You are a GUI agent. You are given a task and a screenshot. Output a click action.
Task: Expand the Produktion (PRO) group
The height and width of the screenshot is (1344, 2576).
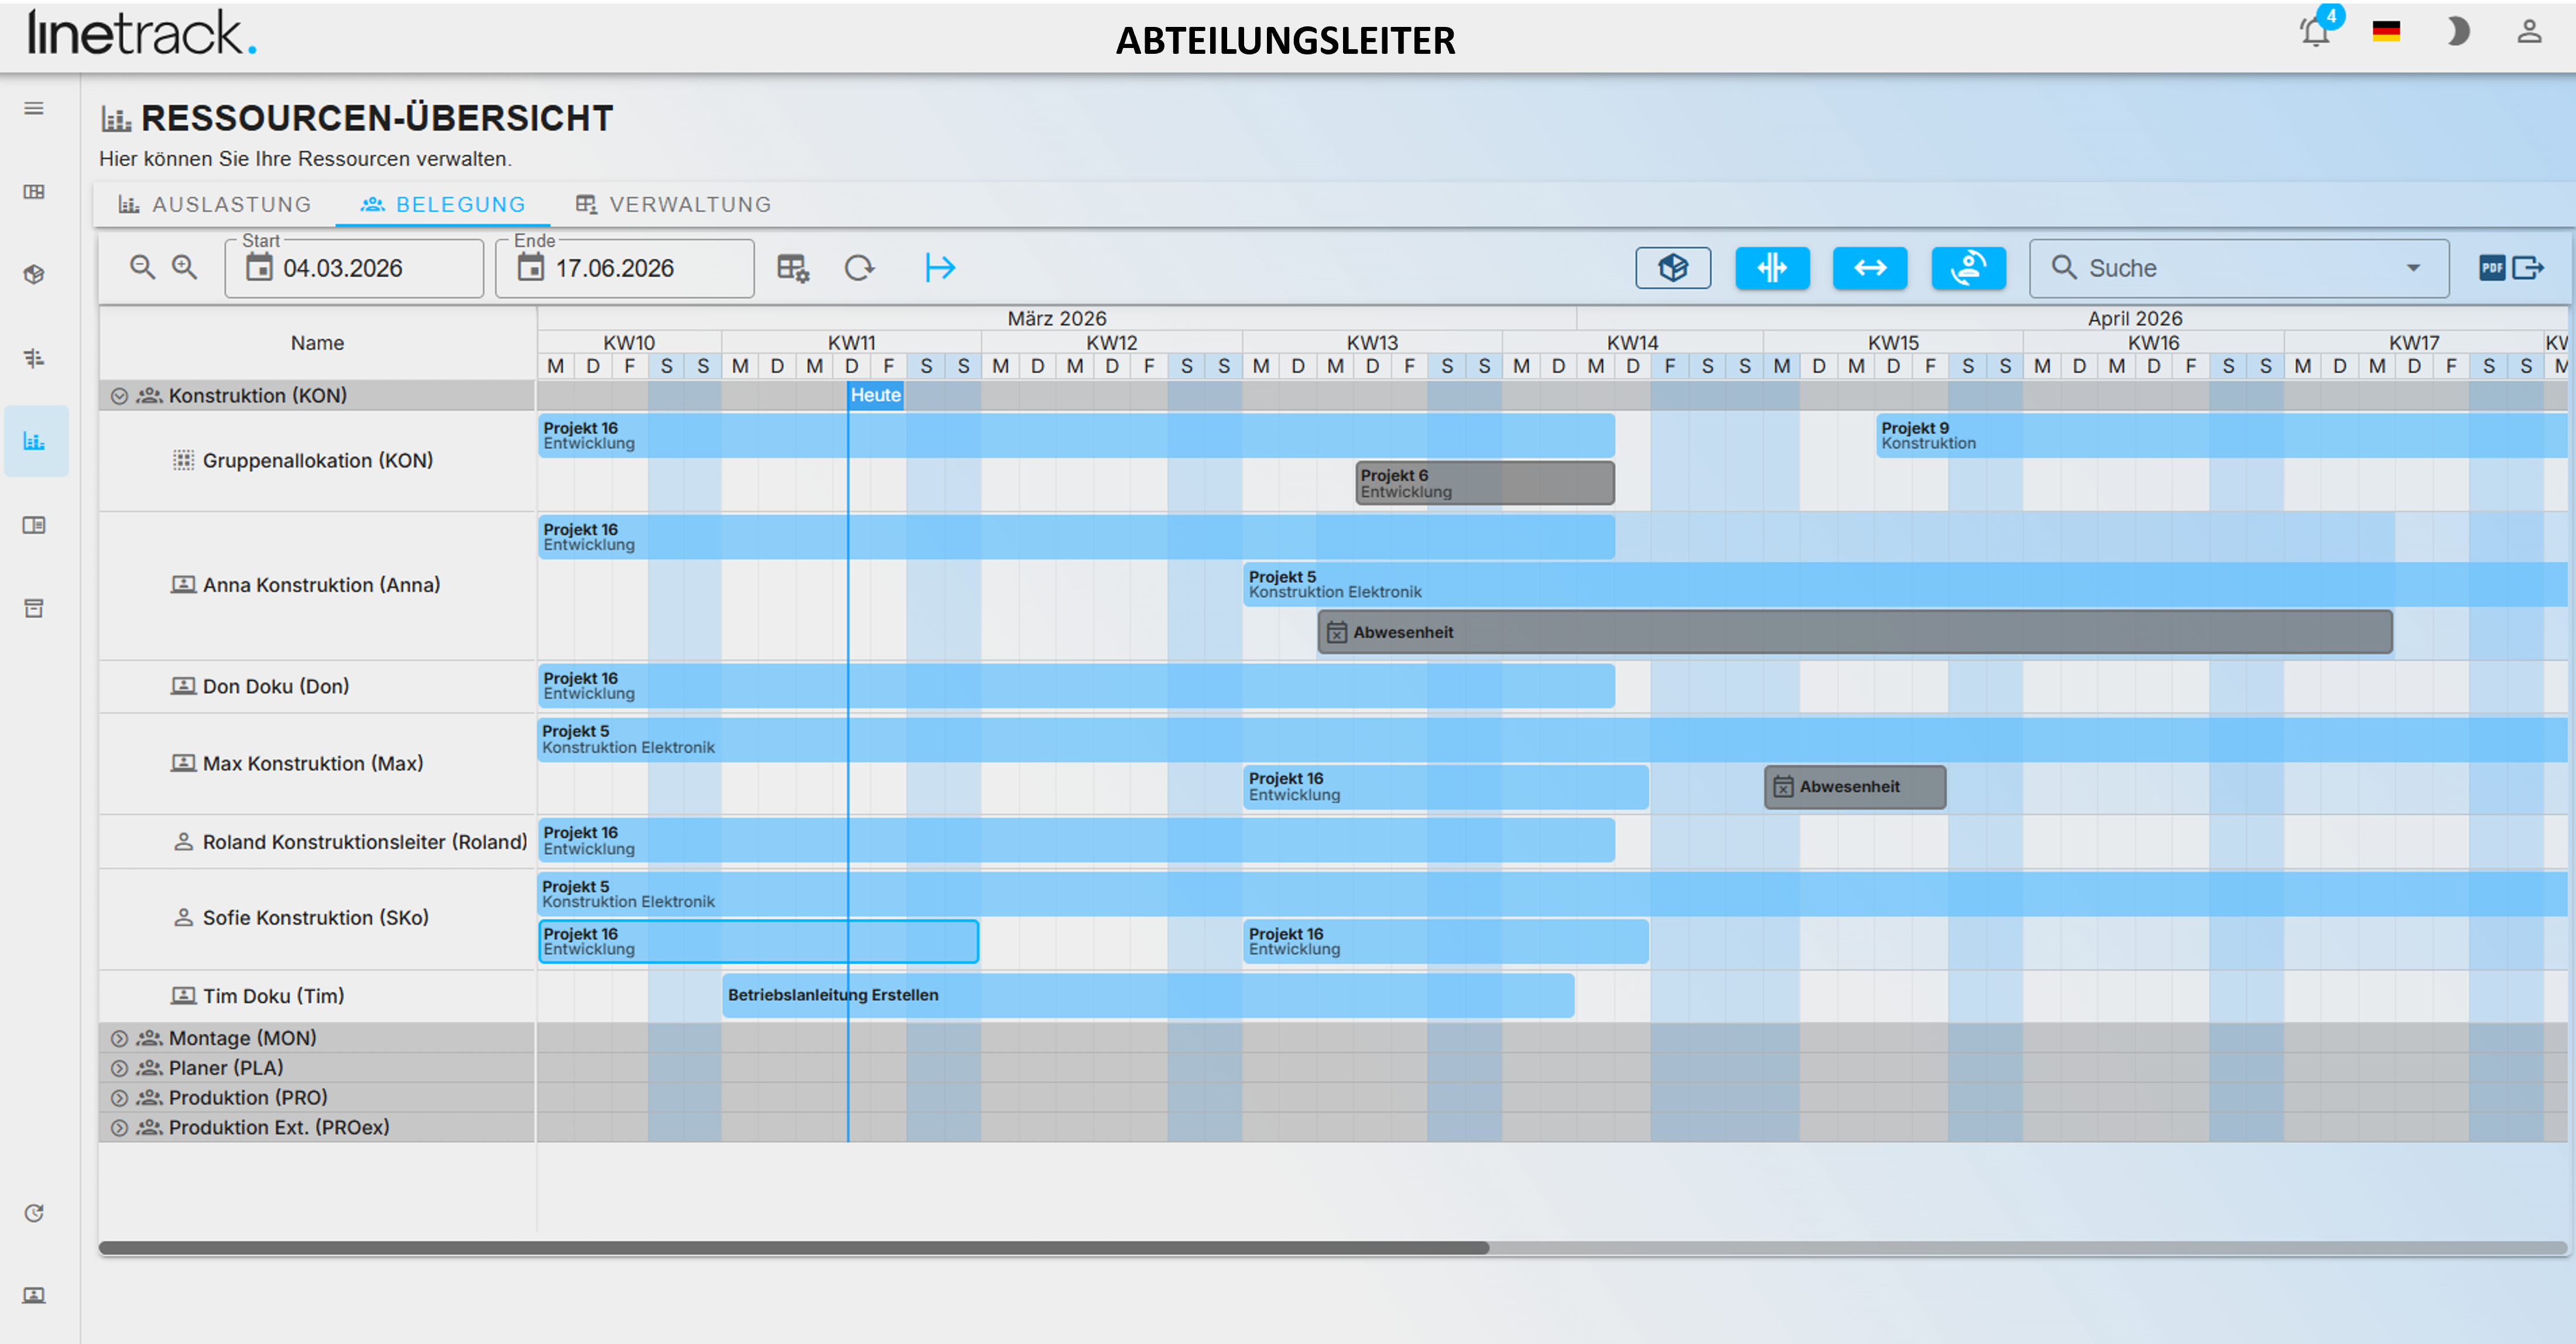tap(119, 1098)
